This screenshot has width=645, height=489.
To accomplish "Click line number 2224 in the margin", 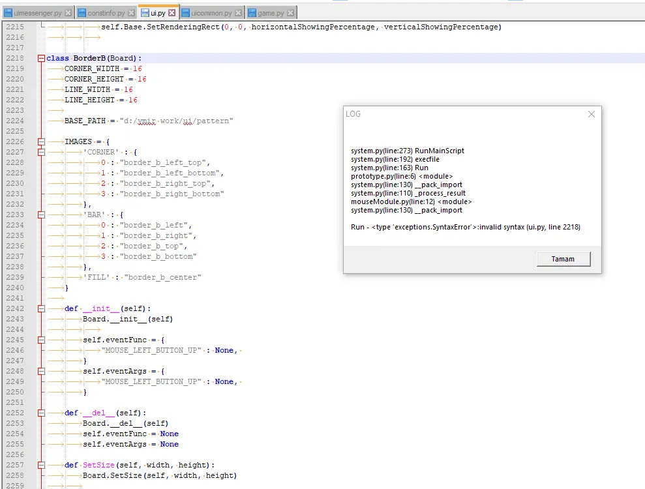I will pyautogui.click(x=15, y=121).
